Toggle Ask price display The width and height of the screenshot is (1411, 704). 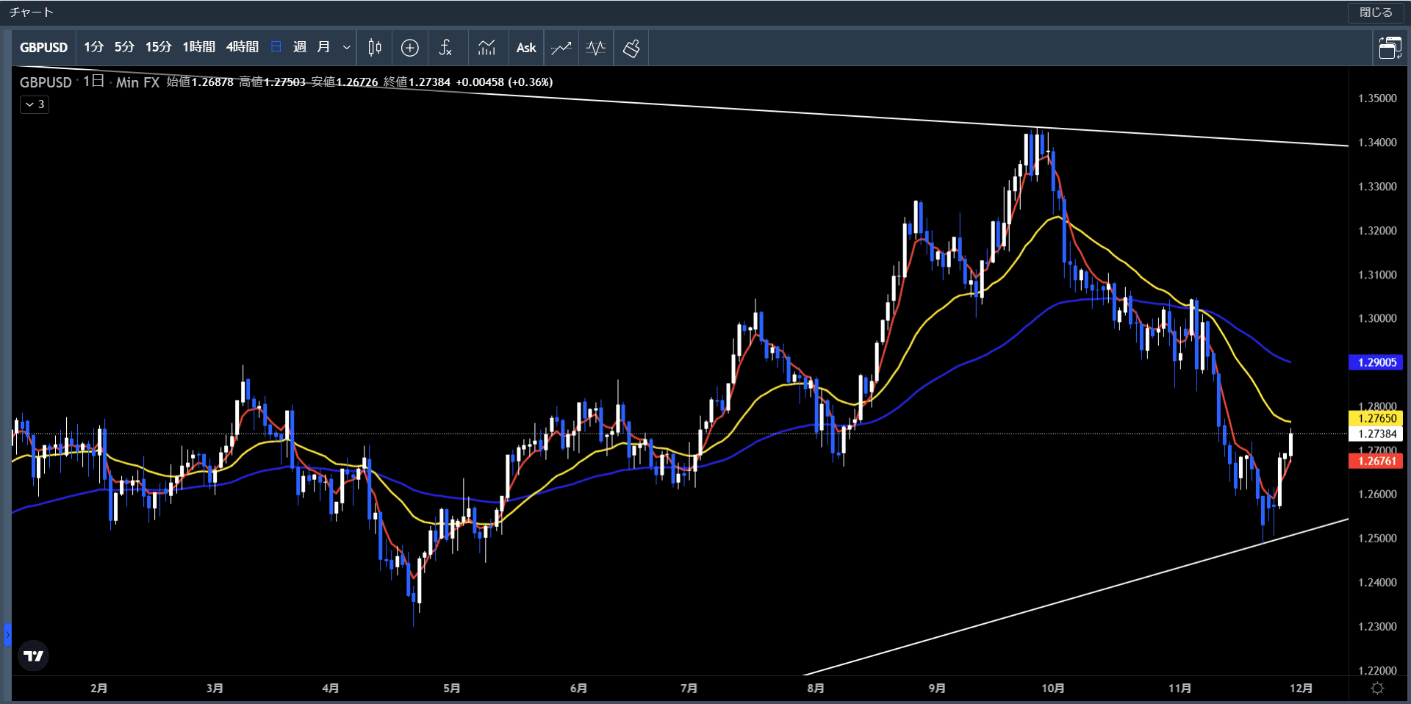[x=526, y=48]
